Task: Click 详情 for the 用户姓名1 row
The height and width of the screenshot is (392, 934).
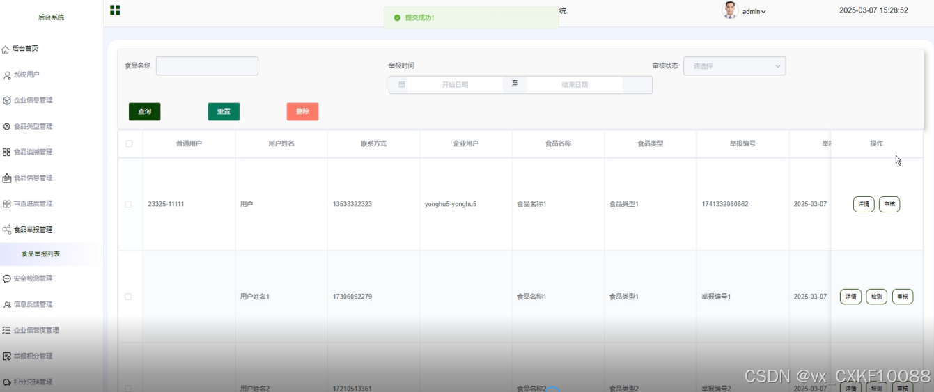Action: tap(850, 297)
